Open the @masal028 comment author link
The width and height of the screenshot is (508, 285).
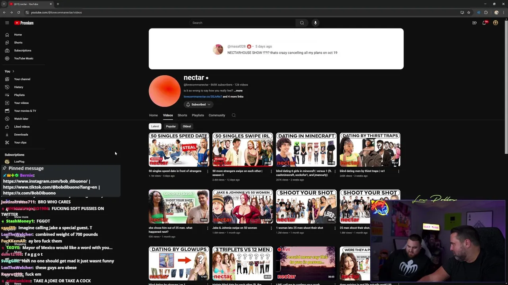click(237, 46)
